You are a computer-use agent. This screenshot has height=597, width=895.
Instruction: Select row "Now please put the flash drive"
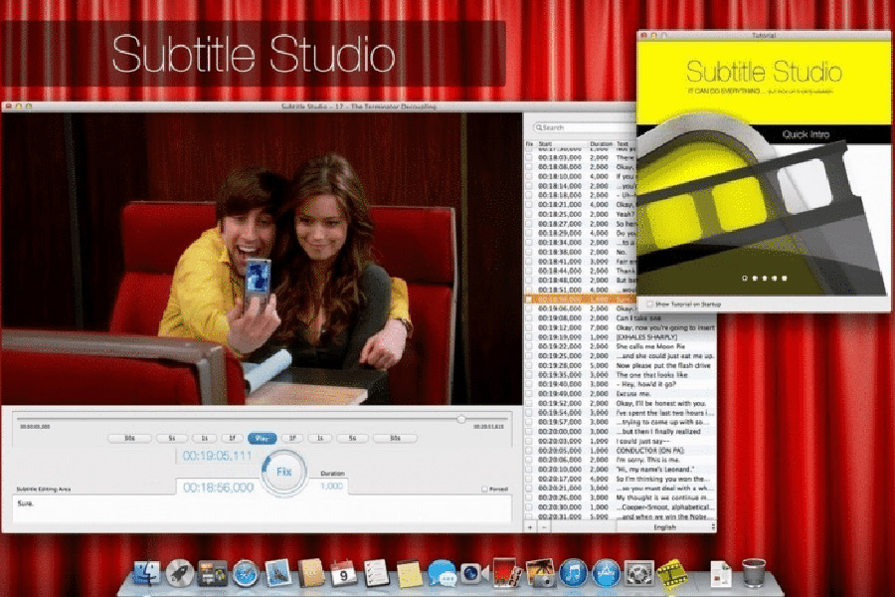pyautogui.click(x=620, y=365)
